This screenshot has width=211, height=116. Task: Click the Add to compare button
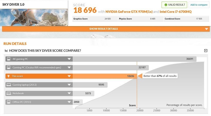pos(199,5)
